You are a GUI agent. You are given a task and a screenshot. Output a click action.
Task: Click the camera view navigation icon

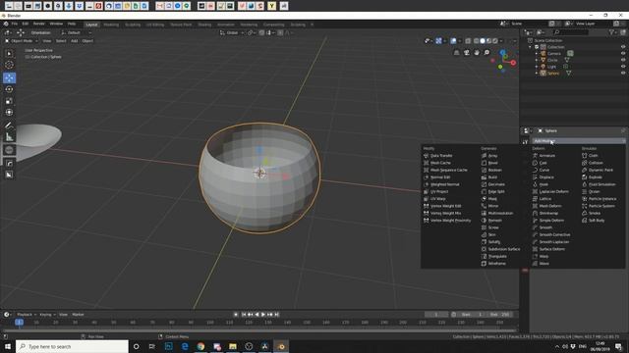click(x=467, y=52)
